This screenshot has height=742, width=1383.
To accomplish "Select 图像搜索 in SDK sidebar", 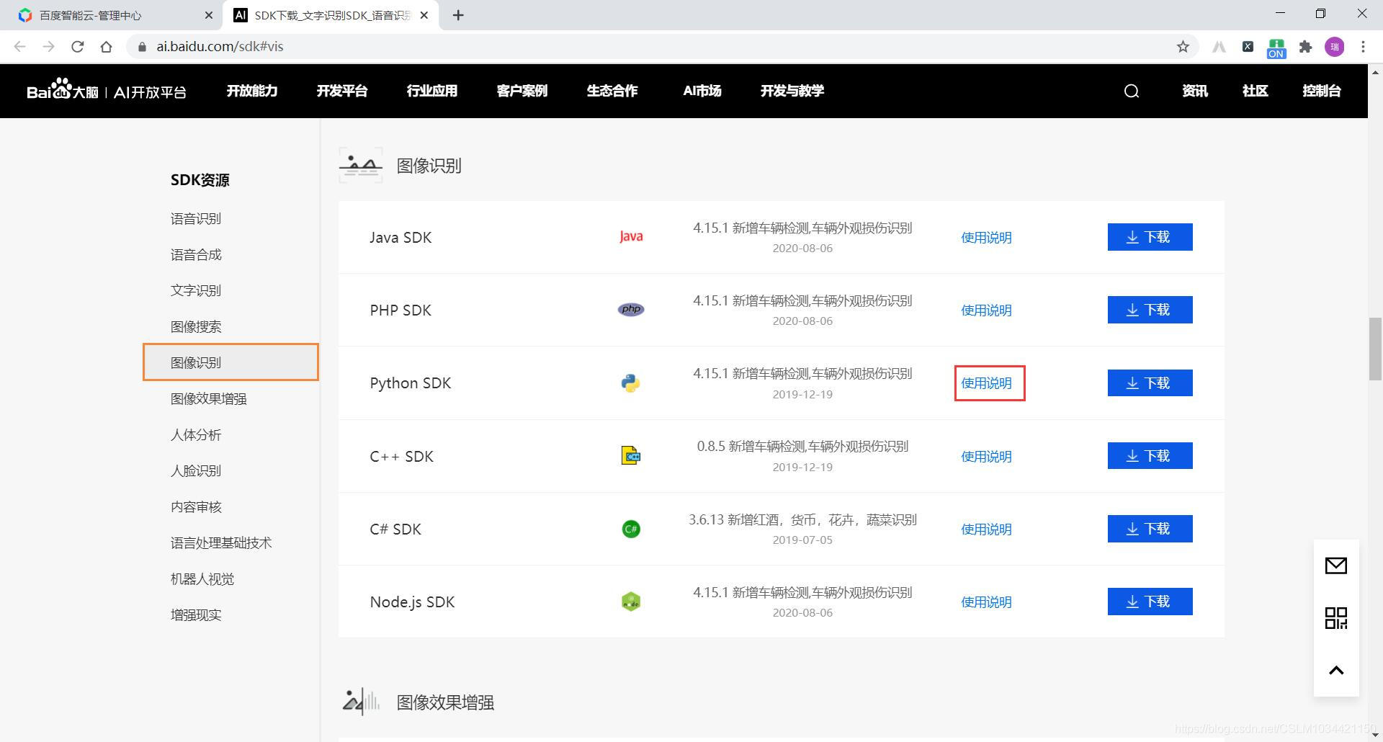I will [x=196, y=326].
